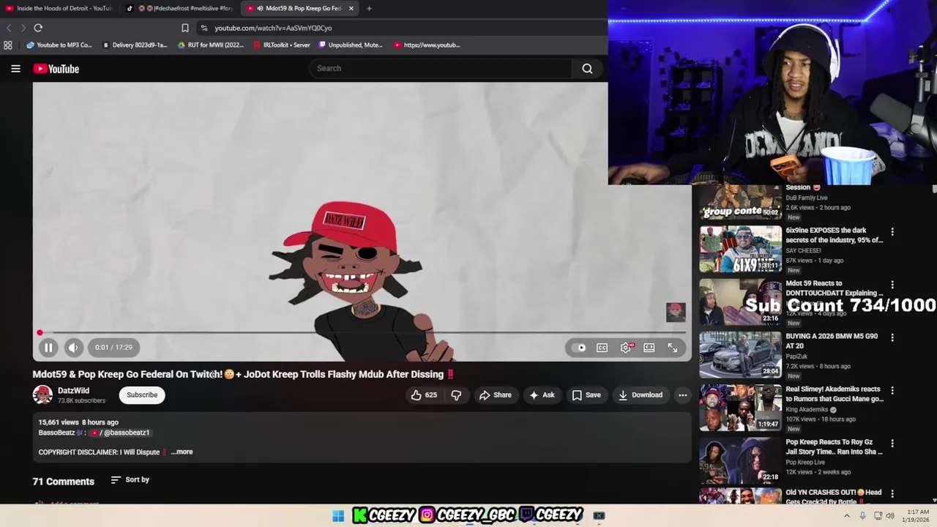Image resolution: width=937 pixels, height=527 pixels.
Task: Toggle the autoplay switch
Action: [x=581, y=348]
